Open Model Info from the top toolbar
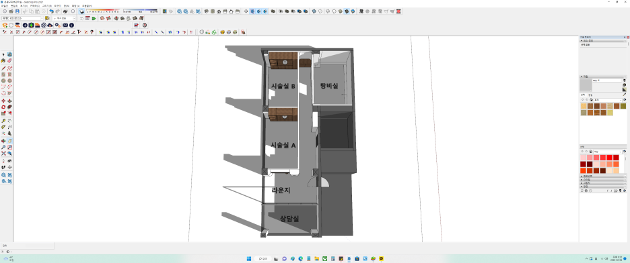Image resolution: width=630 pixels, height=263 pixels. 73,11
